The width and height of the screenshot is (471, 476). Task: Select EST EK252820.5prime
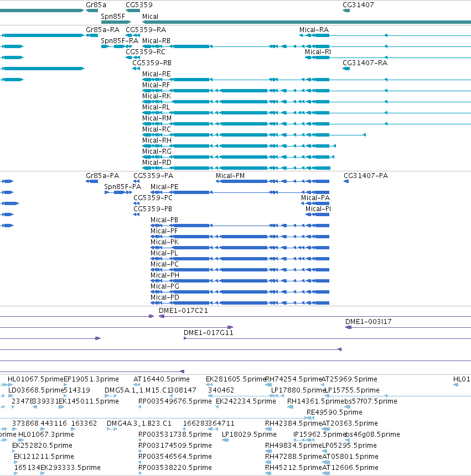[14, 451]
